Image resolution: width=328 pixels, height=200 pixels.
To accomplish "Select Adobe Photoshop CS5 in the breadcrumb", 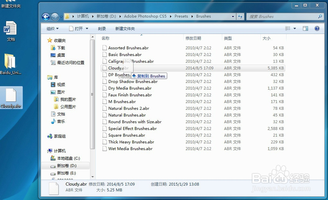I will click(x=145, y=16).
